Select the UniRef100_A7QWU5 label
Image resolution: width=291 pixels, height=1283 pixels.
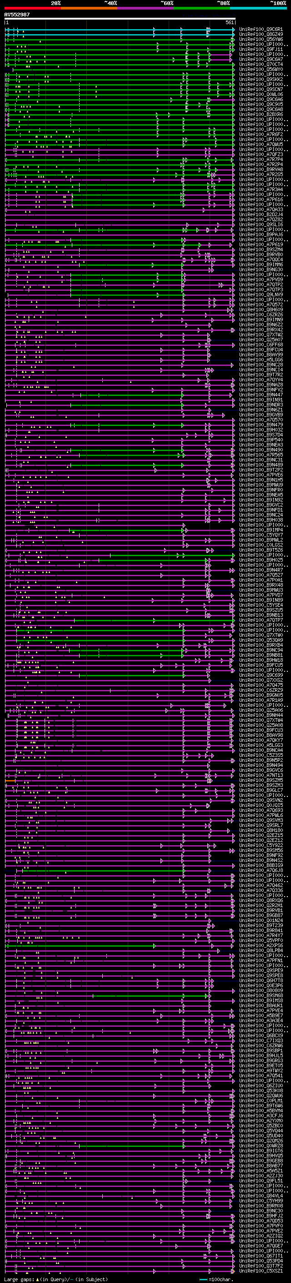pyautogui.click(x=261, y=144)
